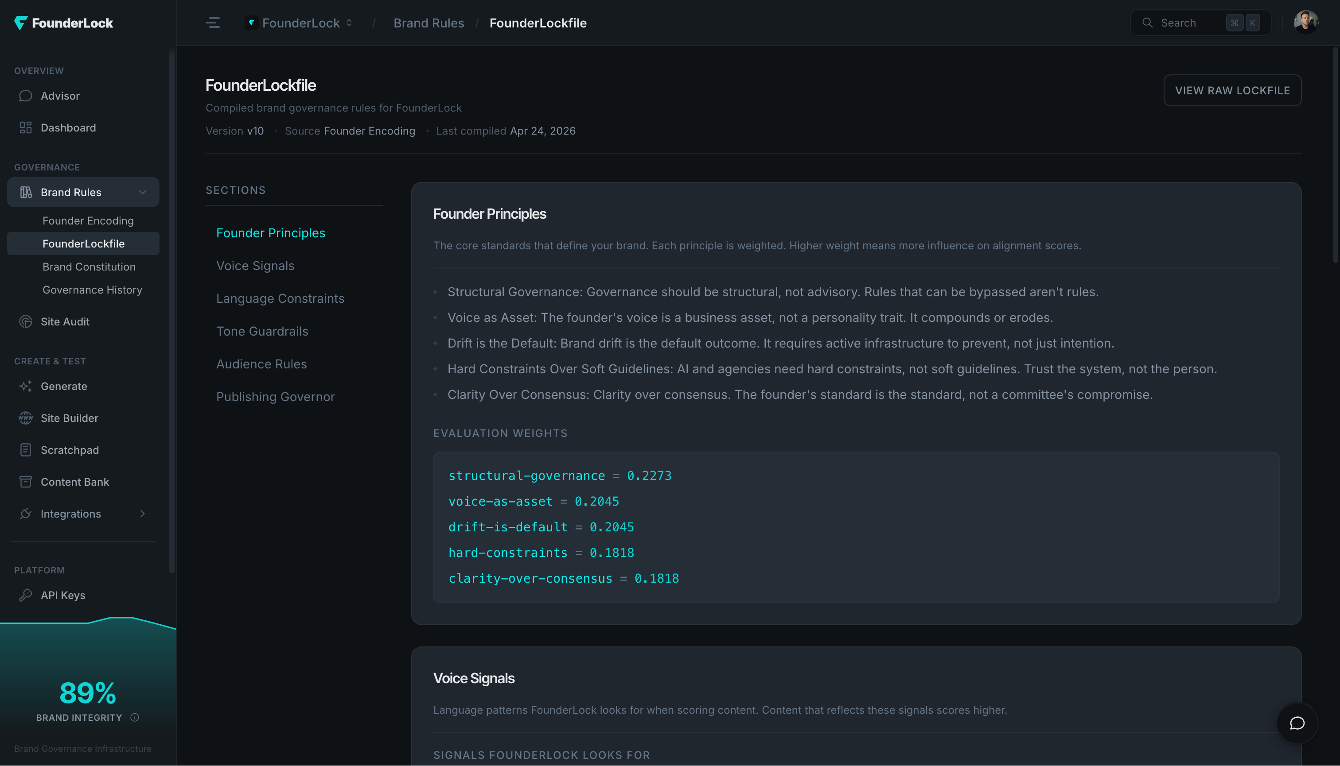The height and width of the screenshot is (766, 1340).
Task: Click the Advisor chat bubble icon
Action: pyautogui.click(x=25, y=96)
